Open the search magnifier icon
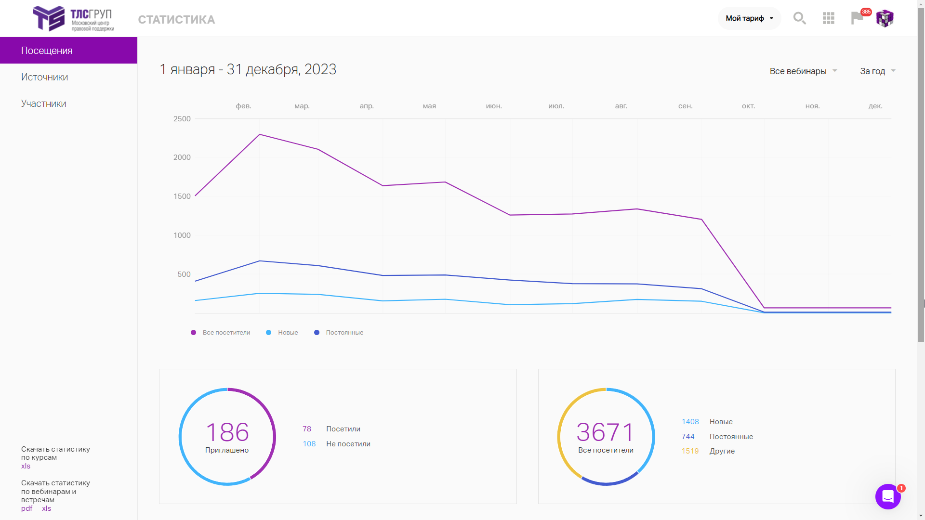The image size is (925, 520). pyautogui.click(x=800, y=18)
